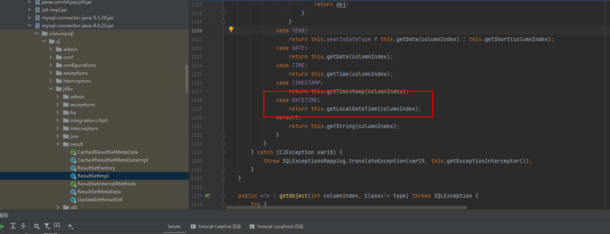The width and height of the screenshot is (610, 234).
Task: Collapse the mysql-connector-java-8.0.23.jar node
Action: [30, 26]
